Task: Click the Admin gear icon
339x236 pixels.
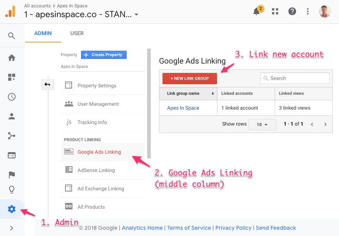Action: tap(12, 209)
